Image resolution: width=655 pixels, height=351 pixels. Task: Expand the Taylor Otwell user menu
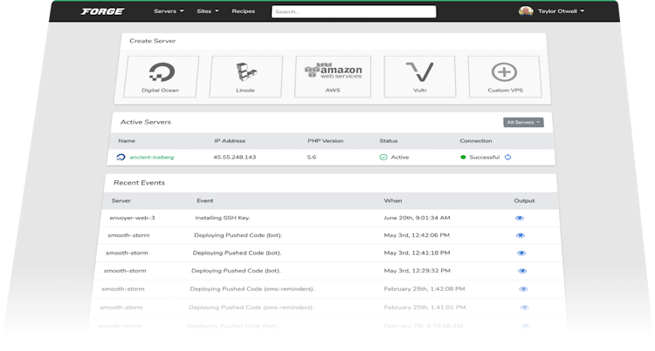click(561, 11)
